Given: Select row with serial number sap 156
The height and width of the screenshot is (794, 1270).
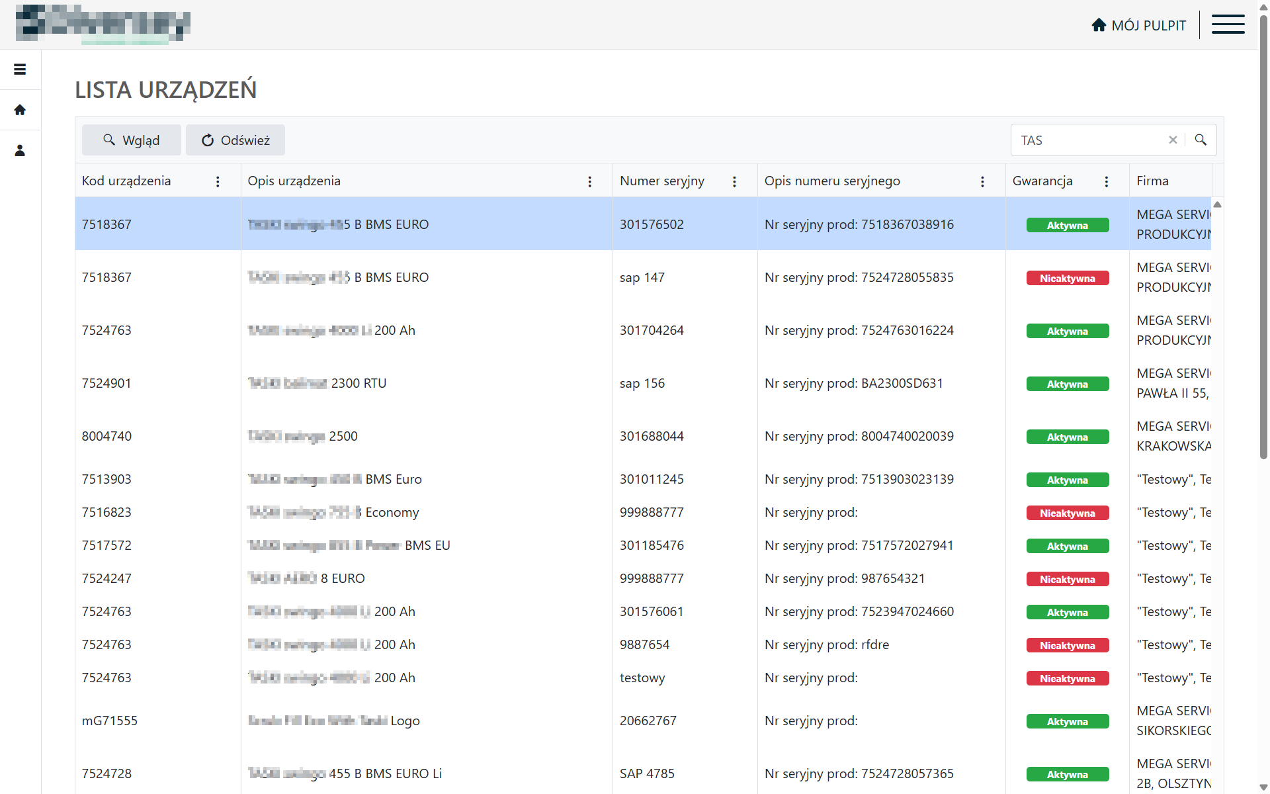Looking at the screenshot, I should pos(642,384).
